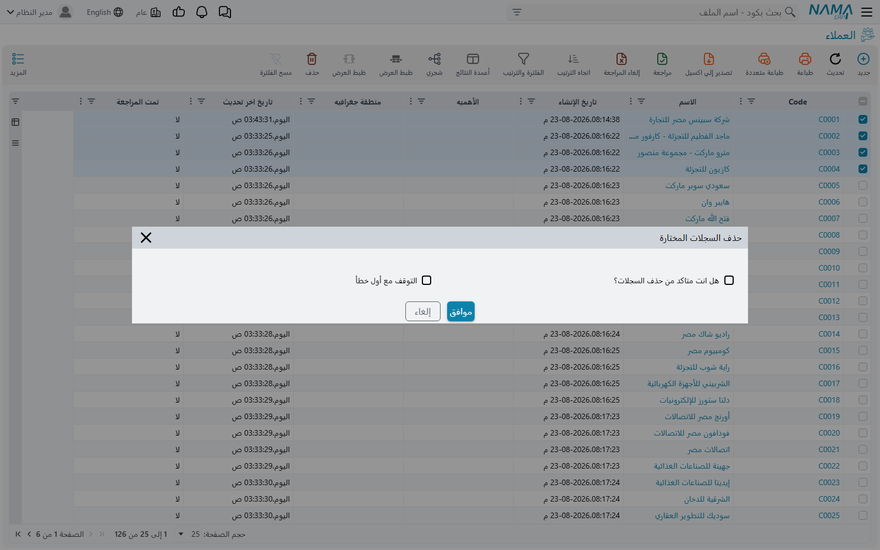Open تاريخ الإنشاء column filter menu

[531, 101]
